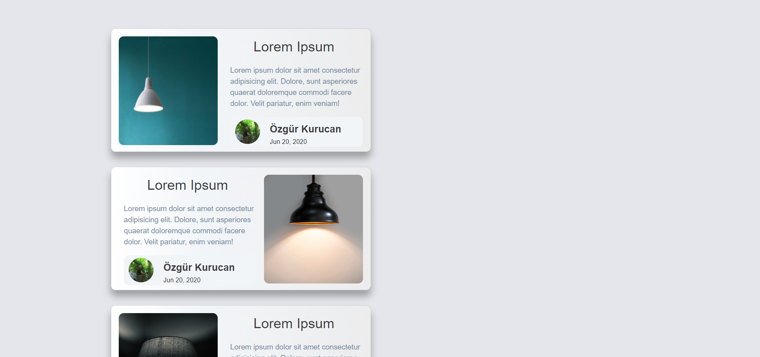Click Özgür Kurucan name in second card
Screen dimensions: 760x357
[x=199, y=267]
